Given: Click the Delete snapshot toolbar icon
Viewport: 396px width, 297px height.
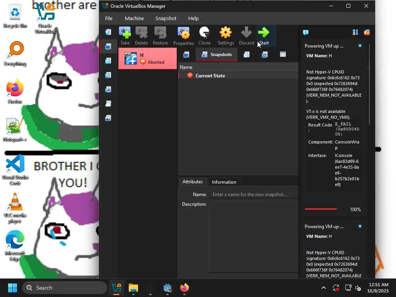Looking at the screenshot, I should point(141,36).
